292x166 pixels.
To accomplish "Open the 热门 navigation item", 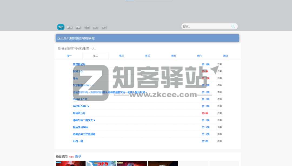I will pyautogui.click(x=104, y=27).
